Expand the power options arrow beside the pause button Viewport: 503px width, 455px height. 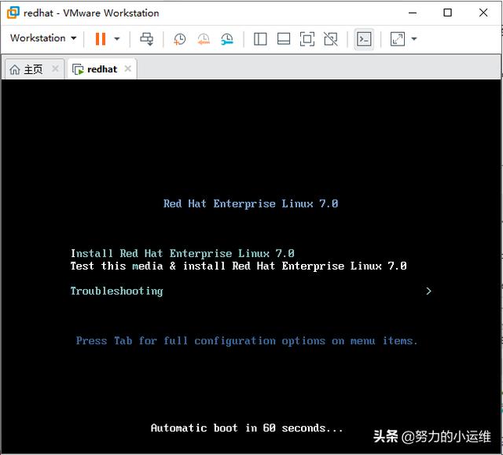117,39
